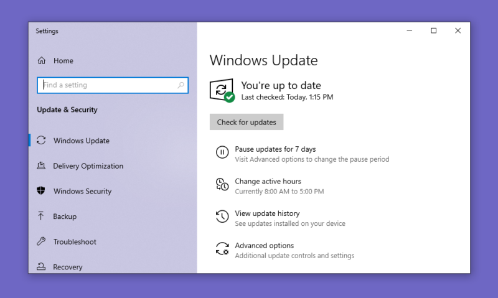Image resolution: width=498 pixels, height=298 pixels.
Task: Minimize the Settings window
Action: tap(410, 30)
